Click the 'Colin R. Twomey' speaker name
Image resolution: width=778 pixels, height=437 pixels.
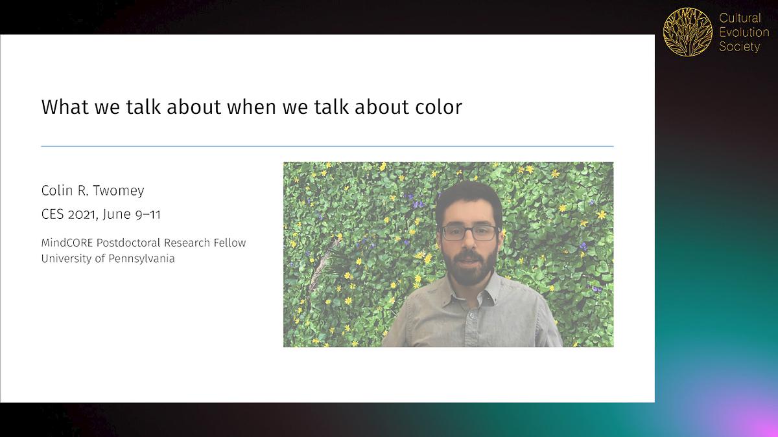point(93,190)
